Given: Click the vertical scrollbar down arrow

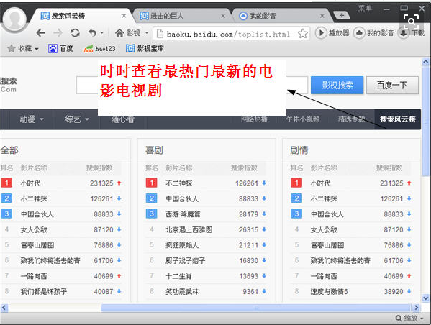Looking at the screenshot, I should 426,298.
